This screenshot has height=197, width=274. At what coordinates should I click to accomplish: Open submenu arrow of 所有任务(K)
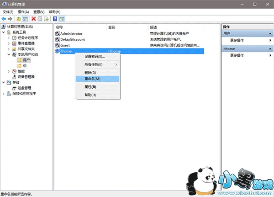[116, 64]
